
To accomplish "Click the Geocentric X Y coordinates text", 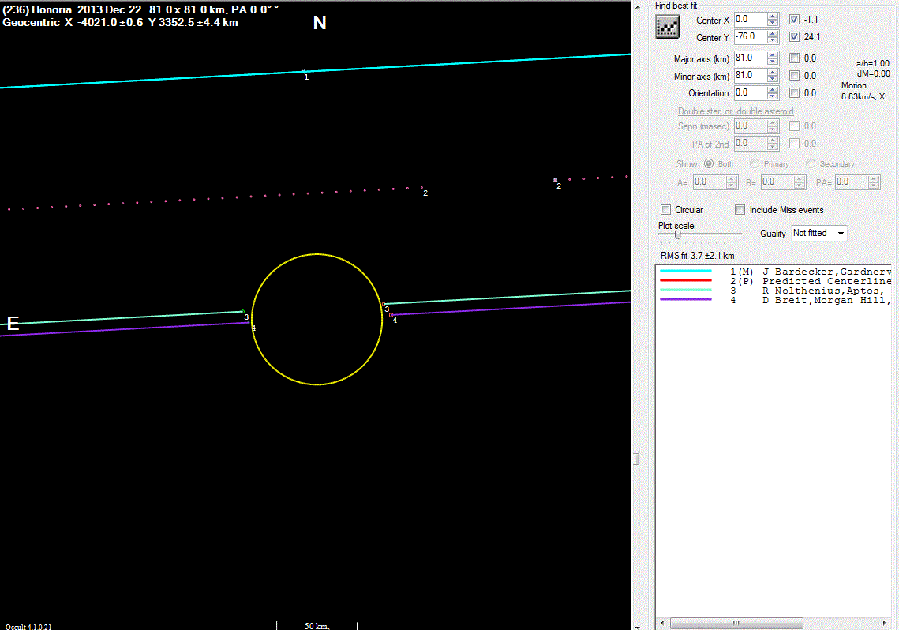I will (x=120, y=22).
